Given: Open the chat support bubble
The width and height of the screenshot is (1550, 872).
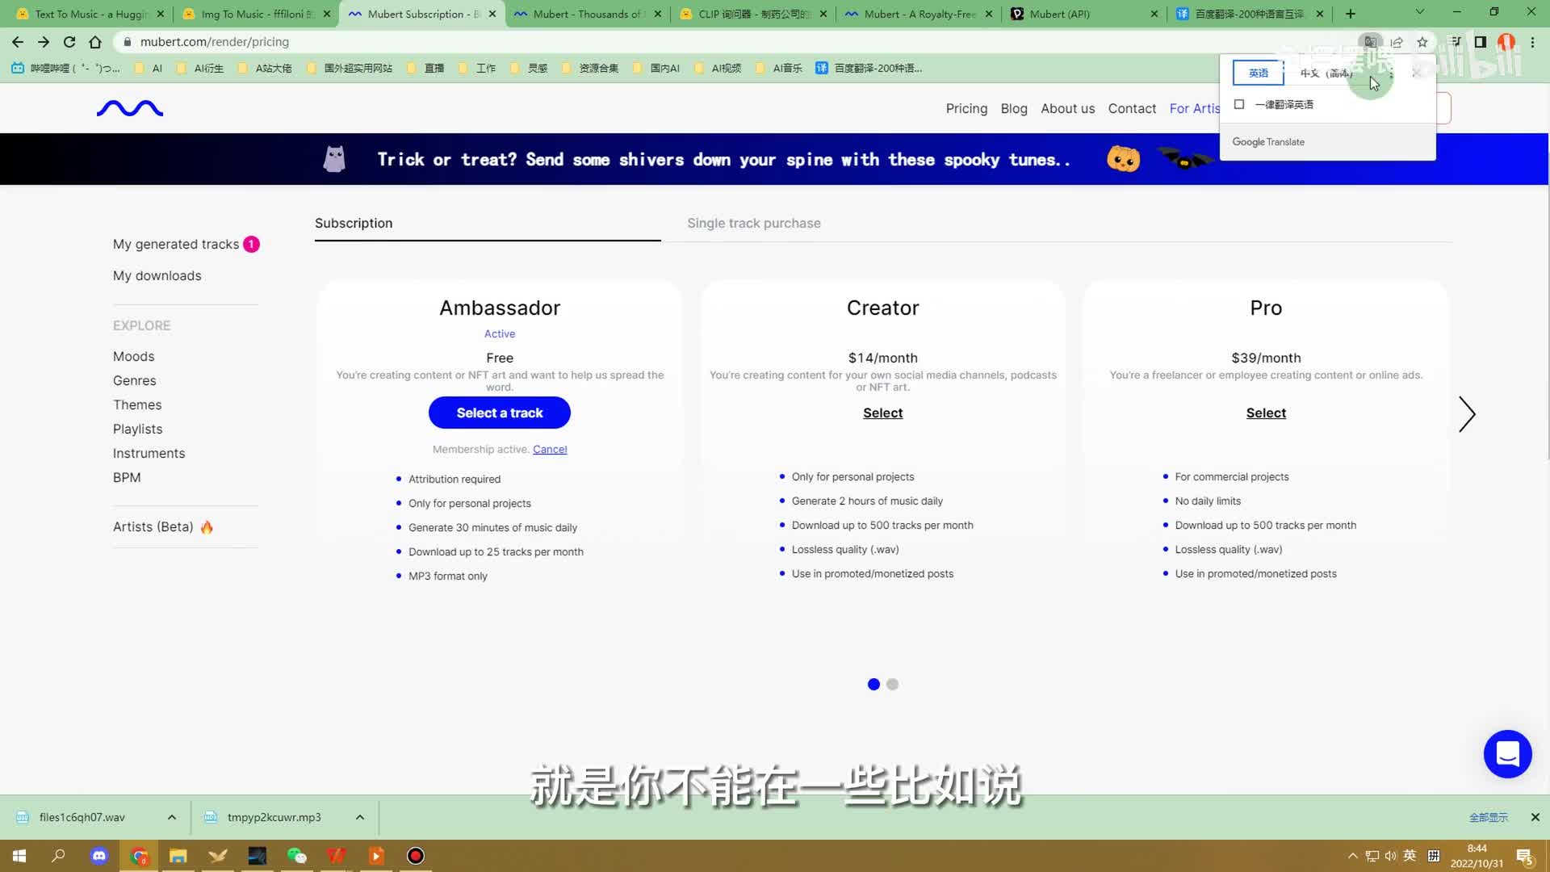Looking at the screenshot, I should [1507, 754].
